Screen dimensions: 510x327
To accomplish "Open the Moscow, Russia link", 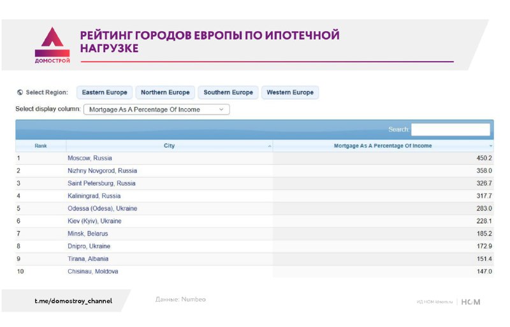I will click(90, 158).
